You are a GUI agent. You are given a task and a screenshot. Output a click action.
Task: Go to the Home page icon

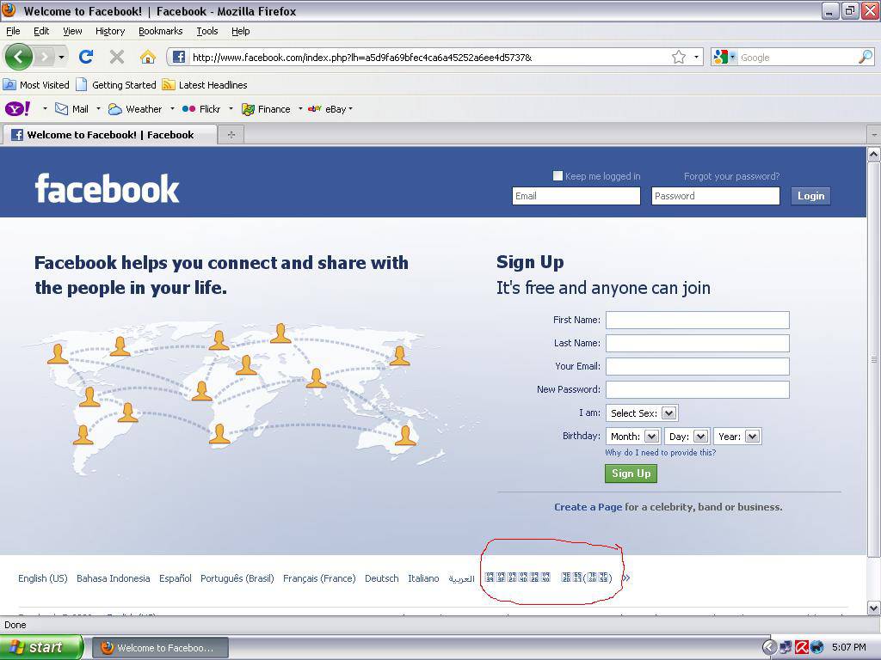(148, 57)
